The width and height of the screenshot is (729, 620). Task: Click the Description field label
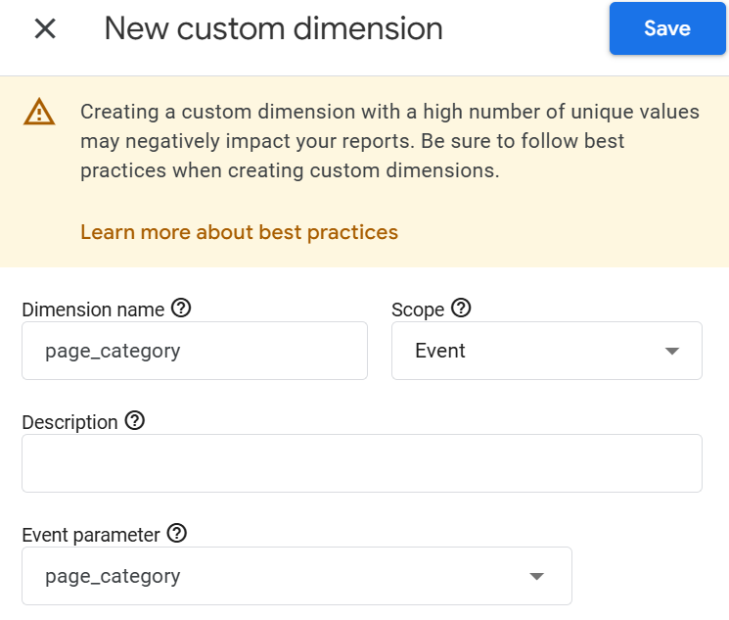(69, 422)
